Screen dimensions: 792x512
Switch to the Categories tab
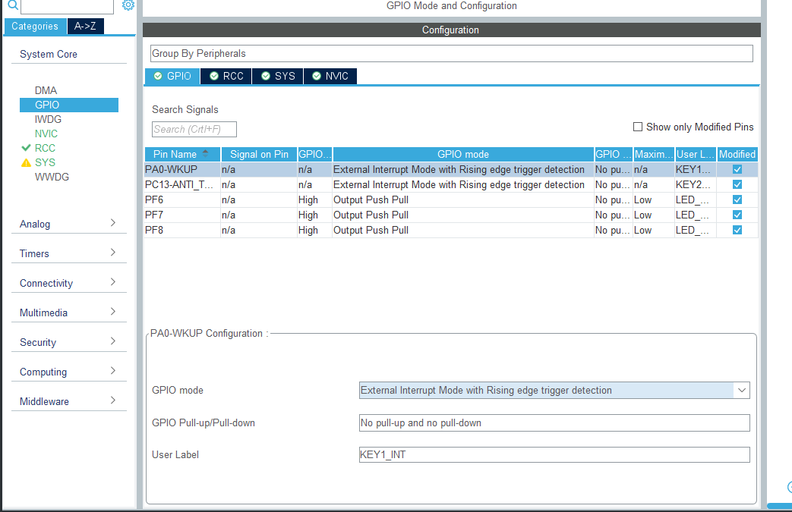pos(35,26)
